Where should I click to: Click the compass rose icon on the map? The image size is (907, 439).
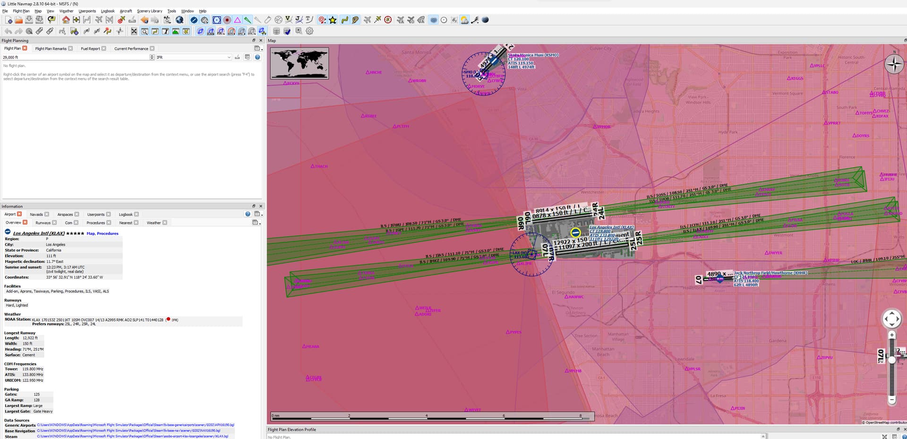point(894,64)
